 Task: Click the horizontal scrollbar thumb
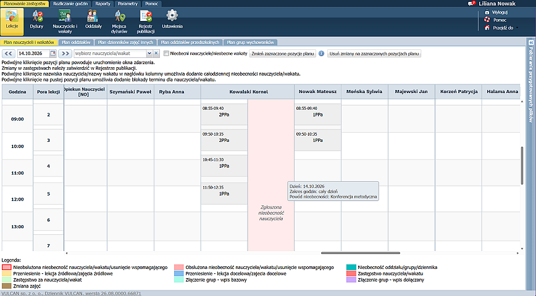(361, 253)
